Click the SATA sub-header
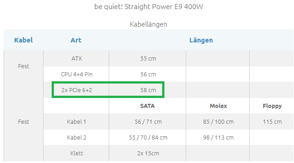 148,106
